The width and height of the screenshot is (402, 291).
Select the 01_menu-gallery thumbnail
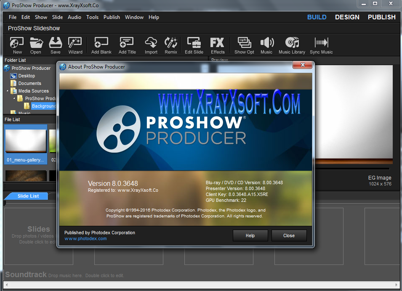coord(26,144)
